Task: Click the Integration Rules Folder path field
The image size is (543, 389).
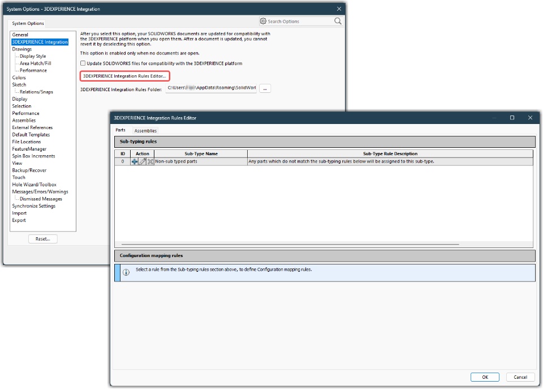Action: [x=211, y=88]
